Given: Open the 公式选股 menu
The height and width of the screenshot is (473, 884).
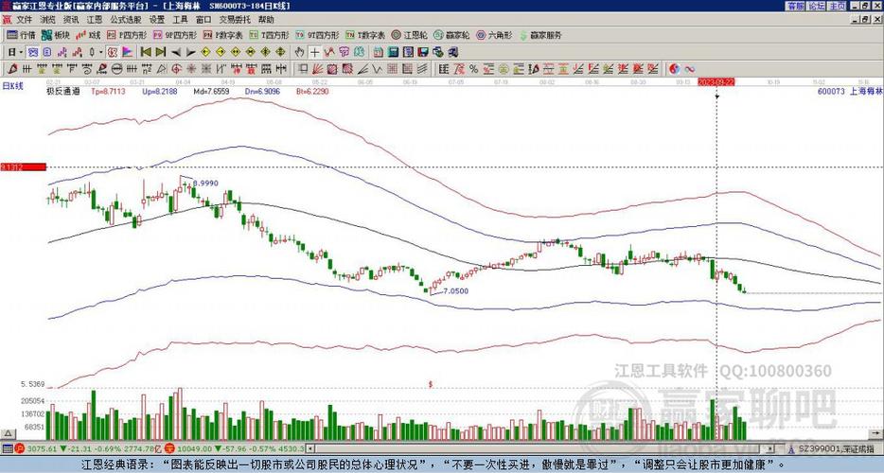Looking at the screenshot, I should tap(126, 20).
